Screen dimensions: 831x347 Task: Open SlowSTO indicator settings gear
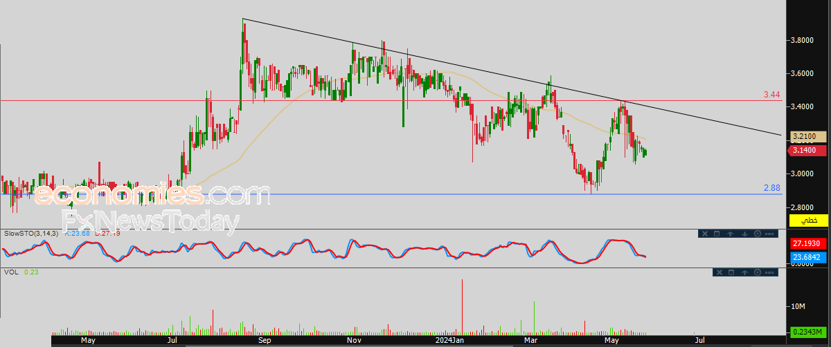758,234
